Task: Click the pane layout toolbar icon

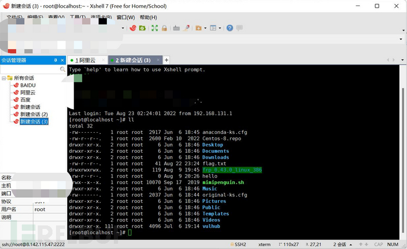Action: click(x=213, y=28)
